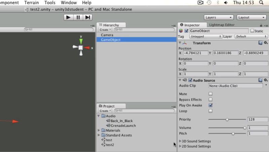Expand 3D Sound Settings
The width and height of the screenshot is (269, 152).
[180, 141]
